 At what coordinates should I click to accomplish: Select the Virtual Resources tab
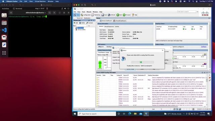tap(109, 27)
